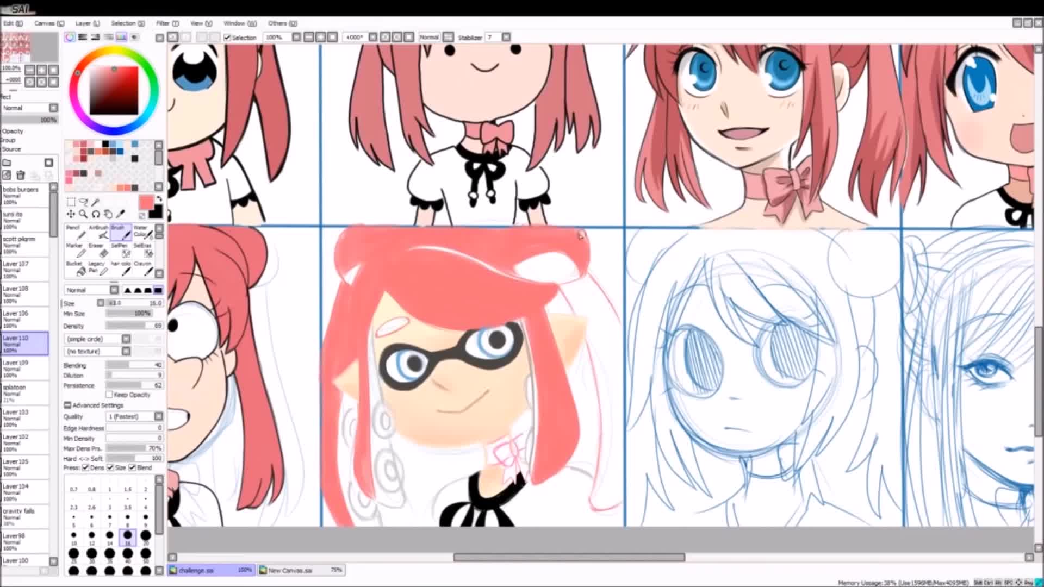Select the bobs burgers layer

pyautogui.click(x=25, y=196)
